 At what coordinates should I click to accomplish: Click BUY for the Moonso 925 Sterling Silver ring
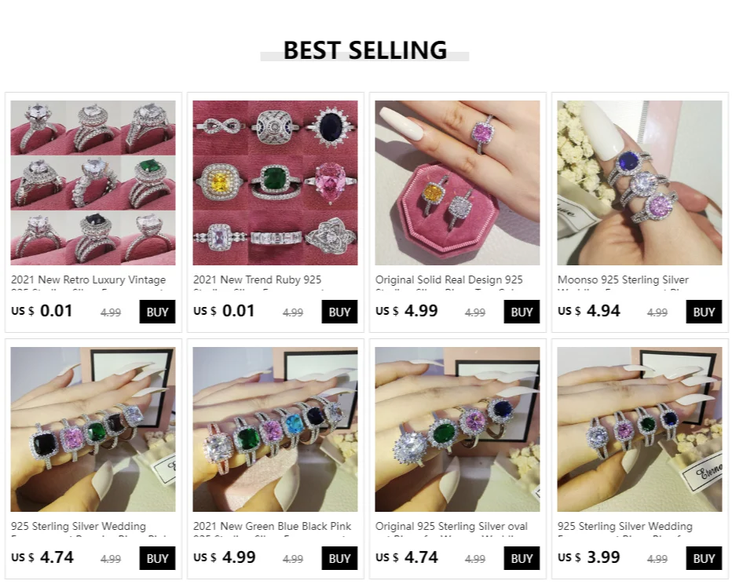pyautogui.click(x=704, y=312)
